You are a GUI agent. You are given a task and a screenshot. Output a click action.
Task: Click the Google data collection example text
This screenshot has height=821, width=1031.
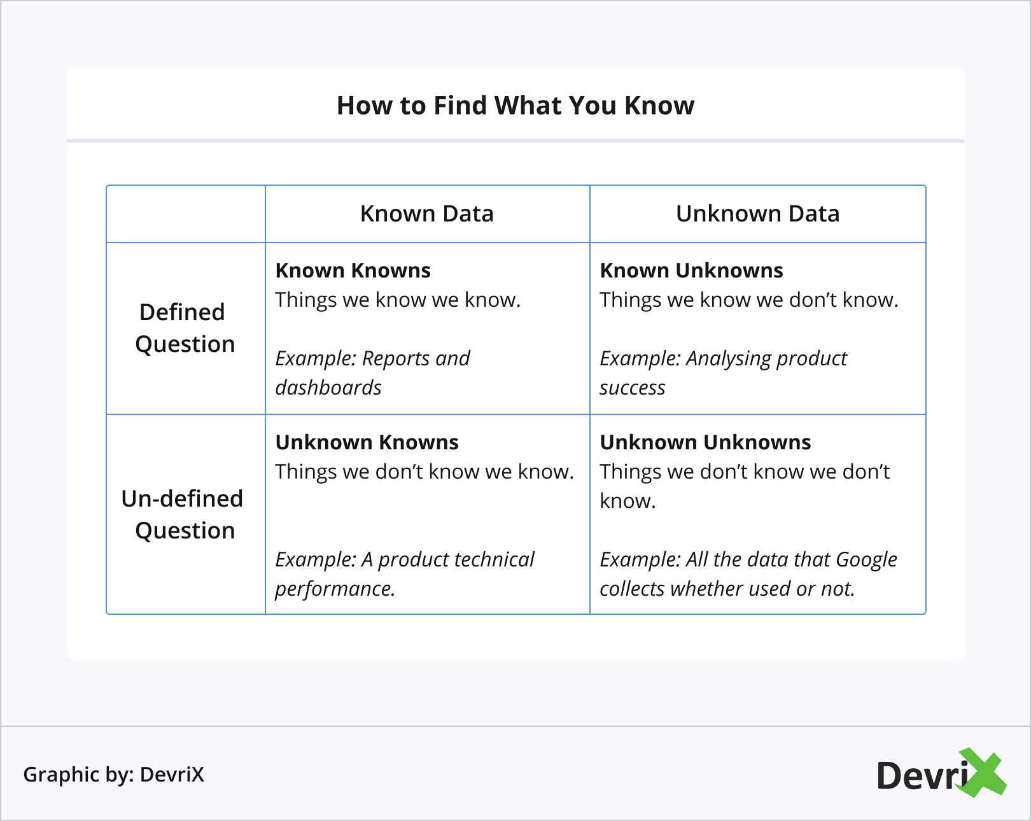tap(748, 574)
